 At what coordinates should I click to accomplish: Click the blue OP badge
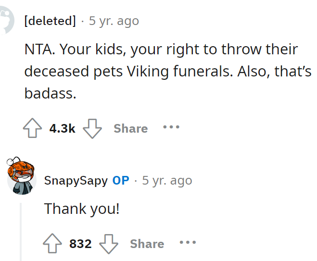coord(121,180)
